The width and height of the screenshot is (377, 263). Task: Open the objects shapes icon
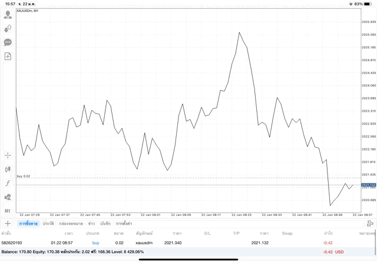coord(8,197)
